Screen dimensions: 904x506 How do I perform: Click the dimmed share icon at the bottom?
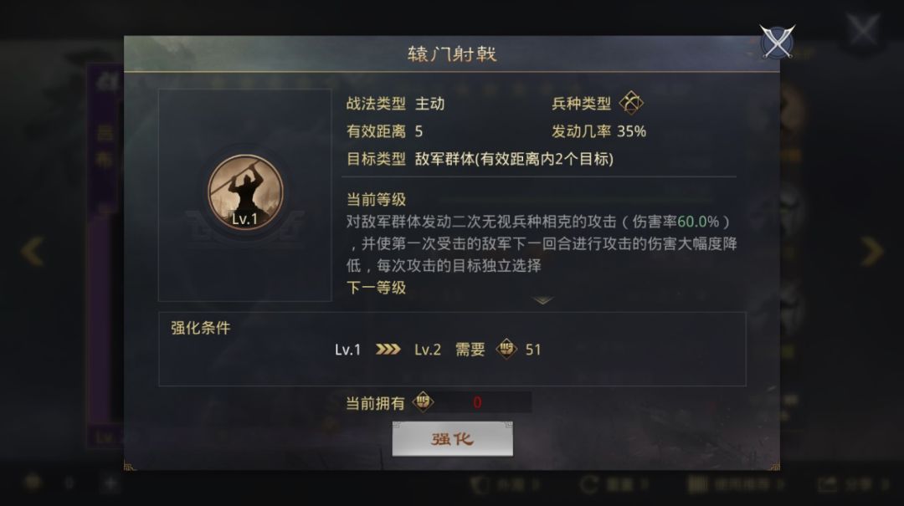[x=828, y=484]
